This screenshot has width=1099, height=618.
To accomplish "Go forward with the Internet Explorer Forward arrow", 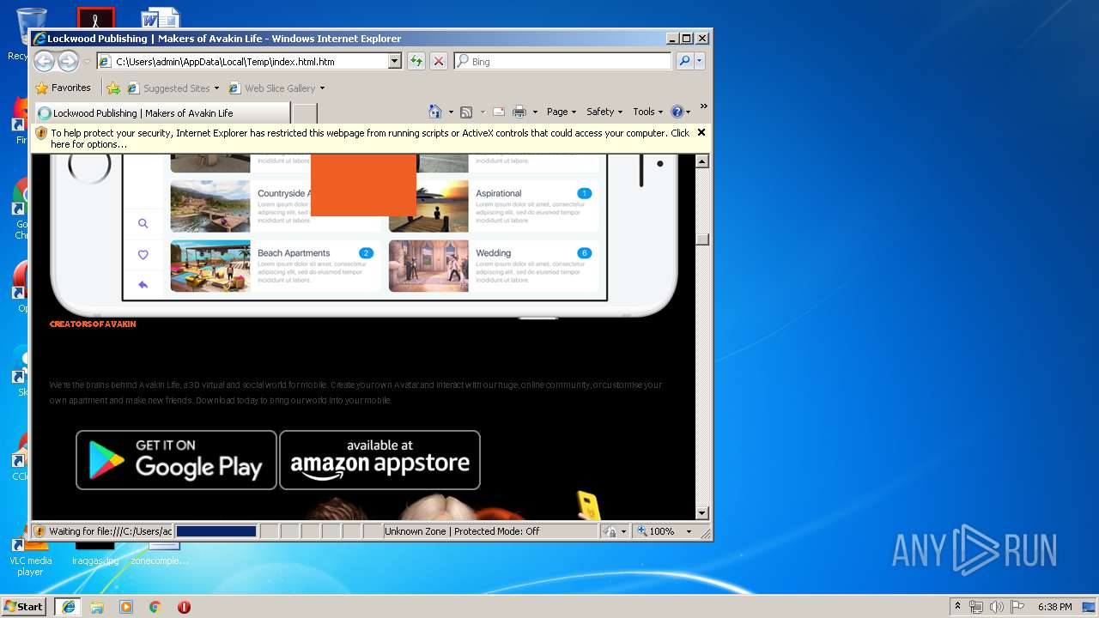I will [x=69, y=61].
